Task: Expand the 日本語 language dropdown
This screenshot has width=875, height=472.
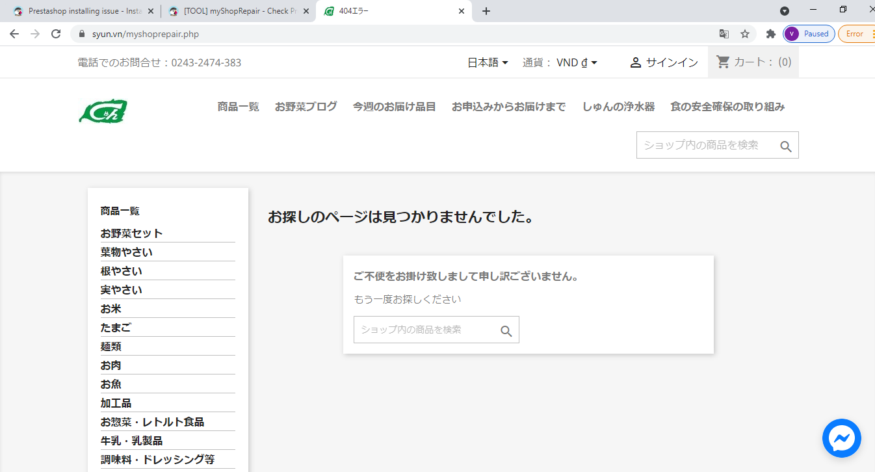Action: [488, 62]
